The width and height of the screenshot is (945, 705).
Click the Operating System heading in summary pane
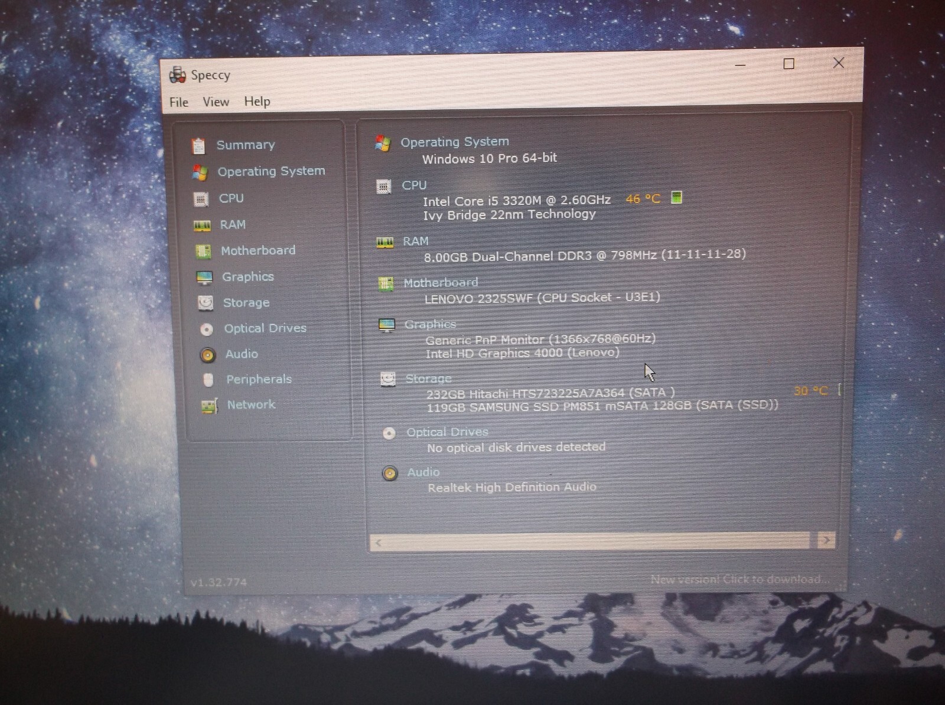point(455,142)
